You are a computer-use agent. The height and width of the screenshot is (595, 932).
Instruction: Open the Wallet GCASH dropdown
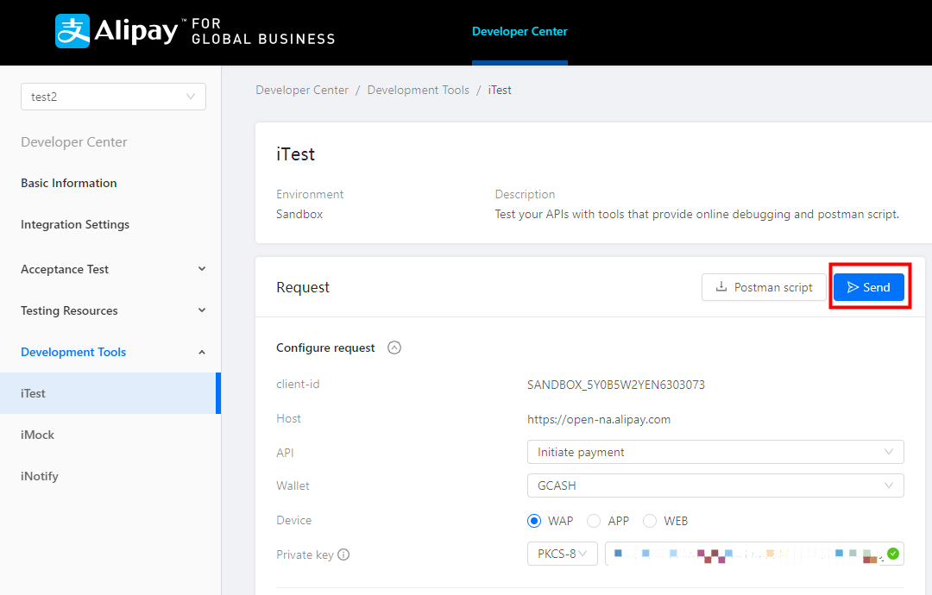(x=715, y=485)
